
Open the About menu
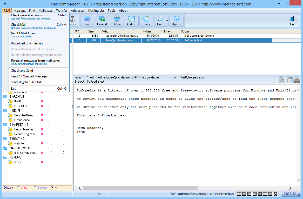pos(123,11)
